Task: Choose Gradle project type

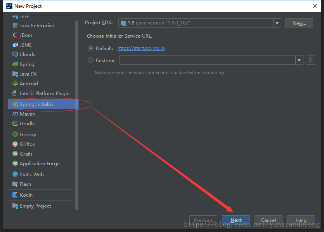Action: tap(42, 123)
